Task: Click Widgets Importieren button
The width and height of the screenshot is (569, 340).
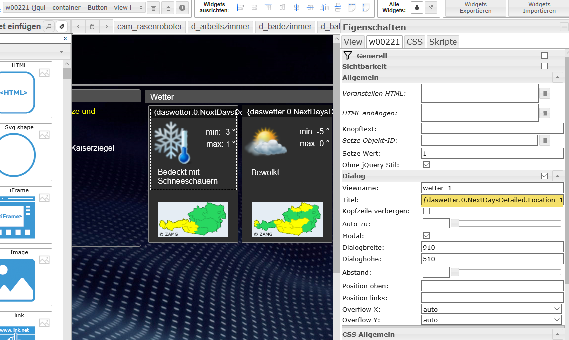Action: pos(539,8)
